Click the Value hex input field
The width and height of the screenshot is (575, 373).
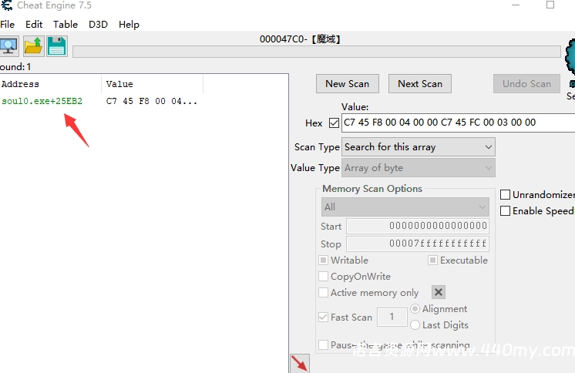click(x=459, y=123)
